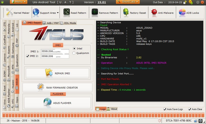Click the version number 19.01
This screenshot has width=206, height=124.
[x=102, y=2]
